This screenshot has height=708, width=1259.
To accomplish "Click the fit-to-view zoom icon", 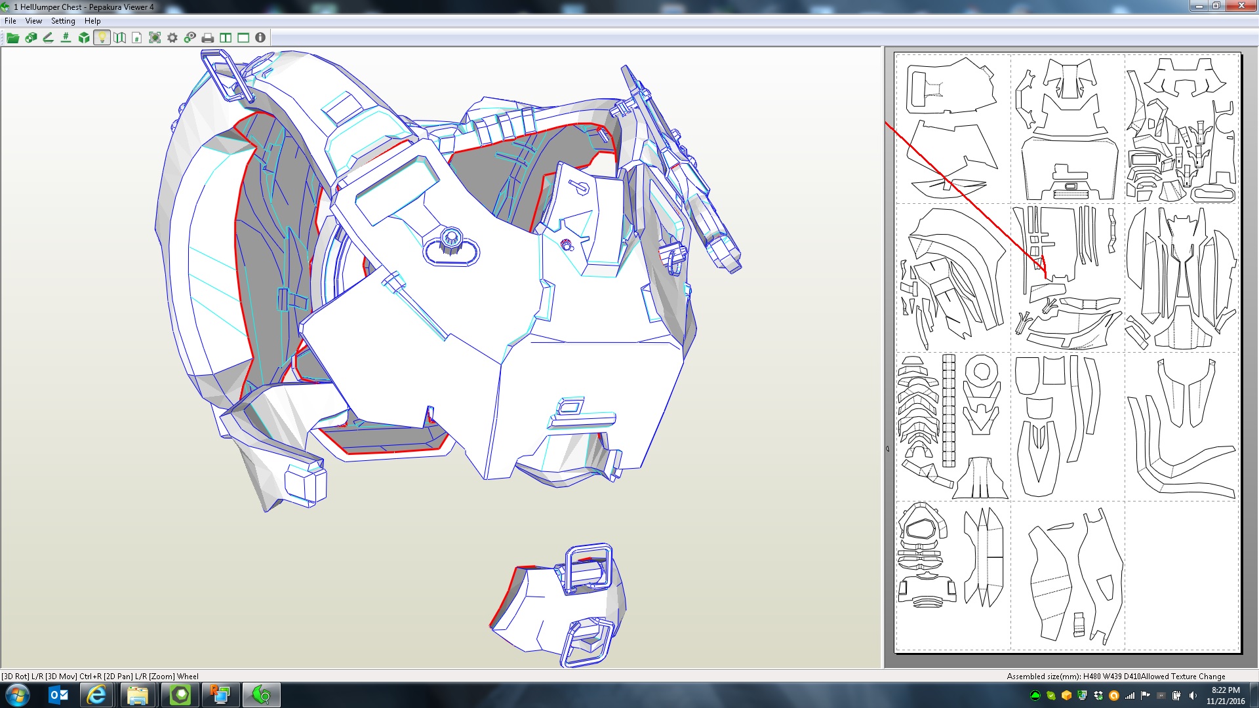I will coord(155,38).
